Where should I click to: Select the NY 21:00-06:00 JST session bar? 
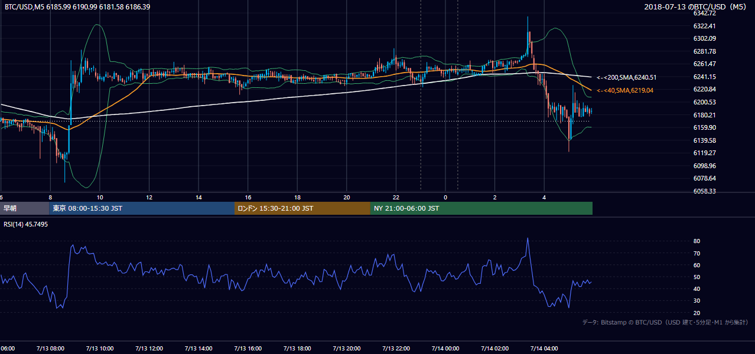coord(481,208)
